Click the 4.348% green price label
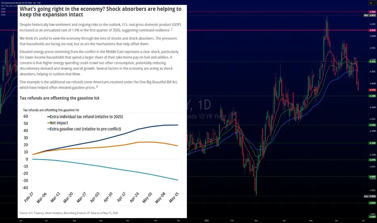377x223 pixels. point(373,96)
